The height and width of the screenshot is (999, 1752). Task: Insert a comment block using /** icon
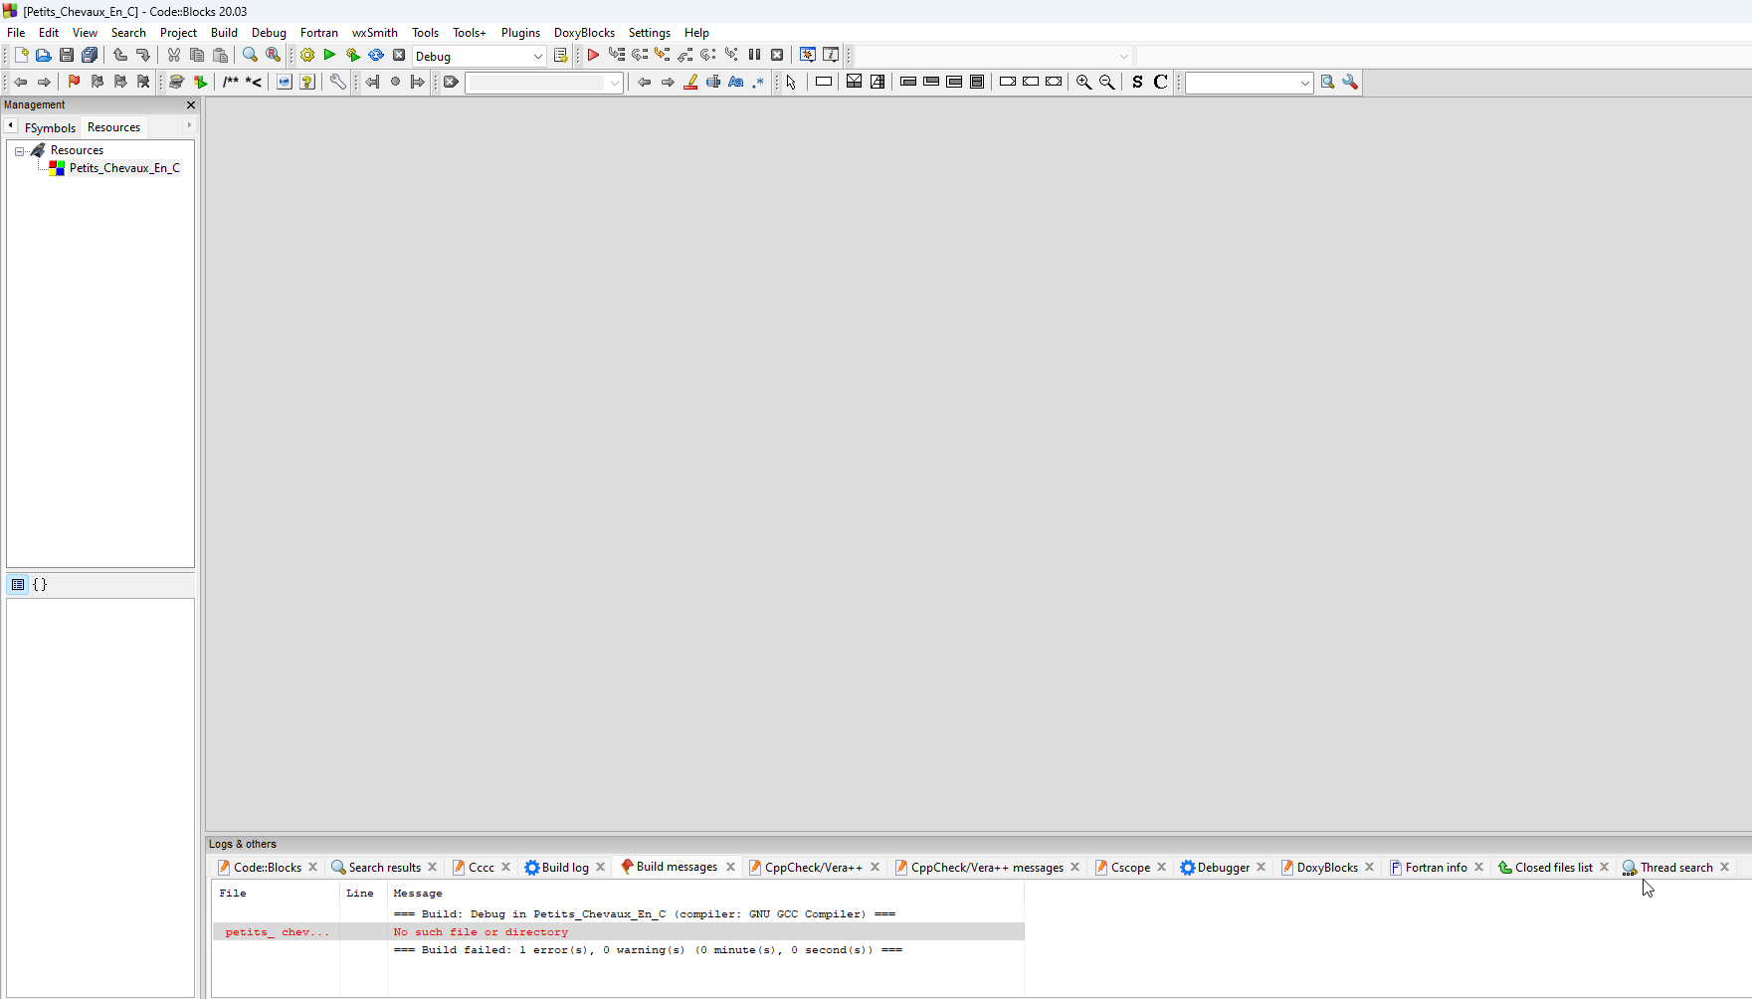coord(231,83)
